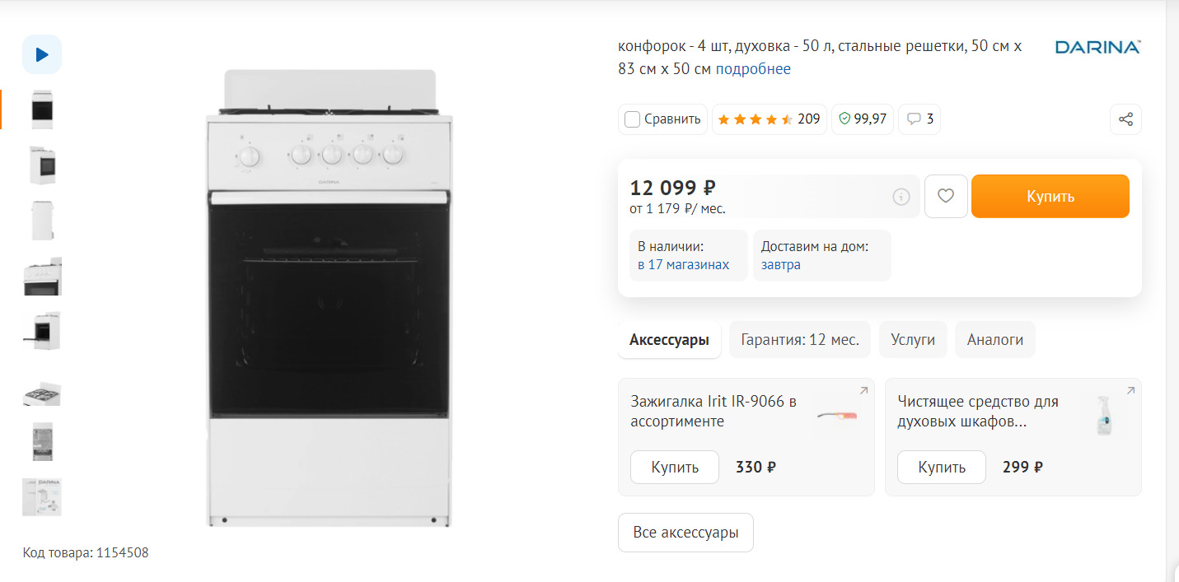Click the DARINA brand logo

pyautogui.click(x=1097, y=48)
